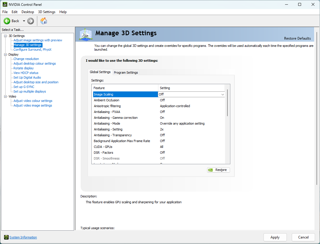Click the Manage 3D Settings header icon
This screenshot has width=320, height=244.
[86, 35]
